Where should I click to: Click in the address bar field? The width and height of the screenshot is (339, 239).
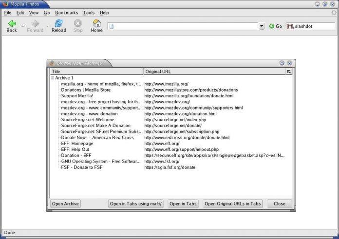(183, 26)
